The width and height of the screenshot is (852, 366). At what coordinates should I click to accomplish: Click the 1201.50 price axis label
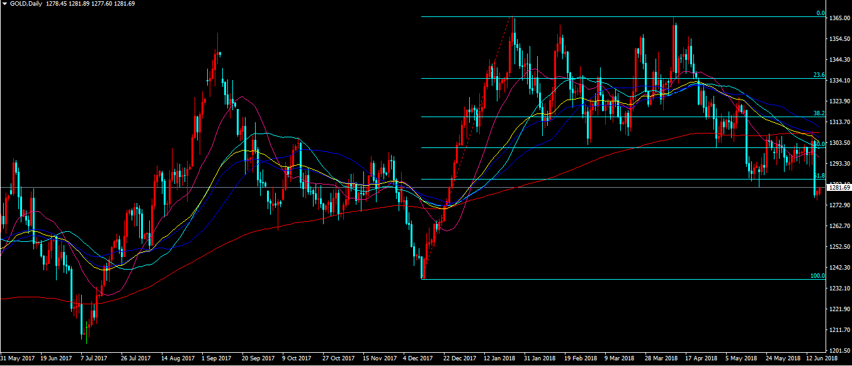point(839,351)
